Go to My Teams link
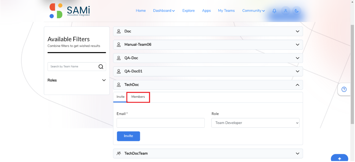Image resolution: width=355 pixels, height=162 pixels. [226, 11]
